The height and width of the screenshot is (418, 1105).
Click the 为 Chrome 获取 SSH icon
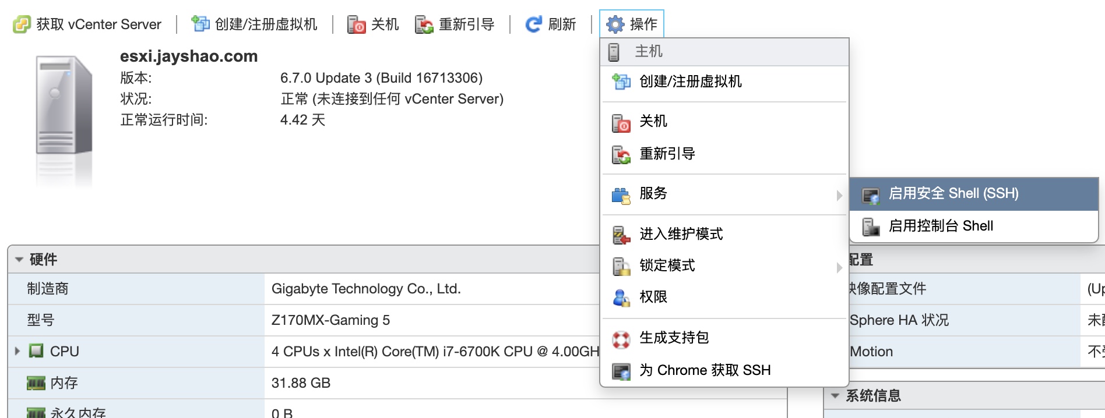tap(621, 371)
